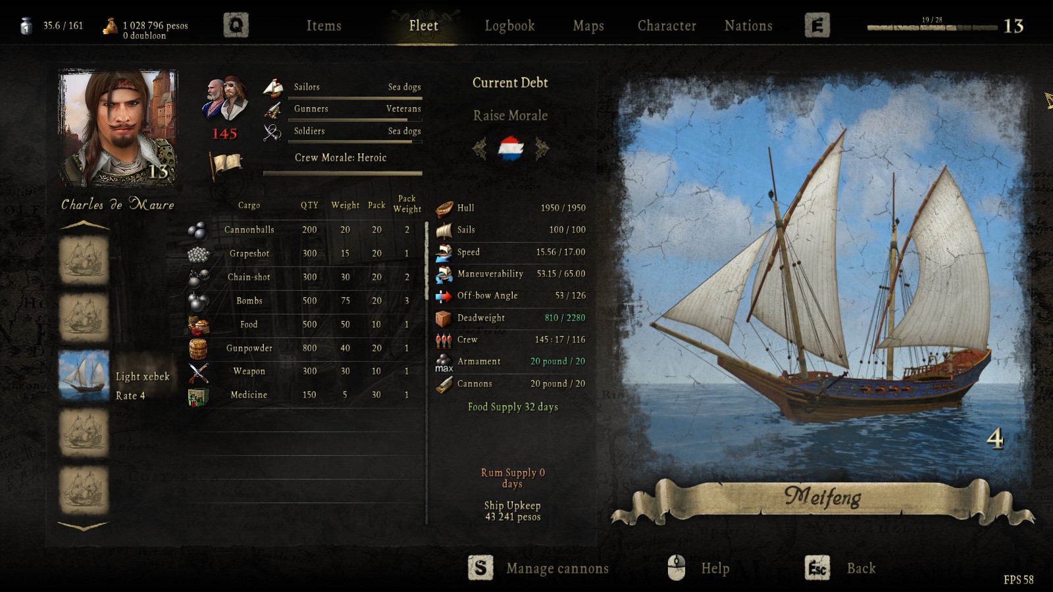The height and width of the screenshot is (592, 1053).
Task: Click the Hull stat icon
Action: (x=444, y=208)
